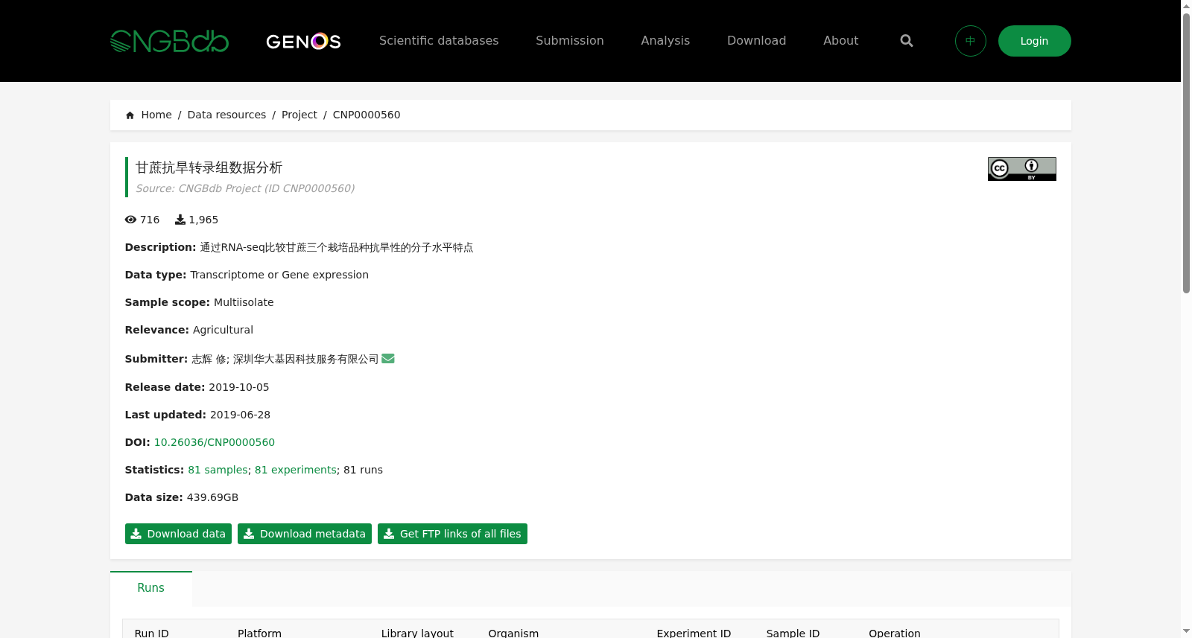Open the Download menu in header
Viewport: 1192px width, 638px height.
click(x=756, y=41)
